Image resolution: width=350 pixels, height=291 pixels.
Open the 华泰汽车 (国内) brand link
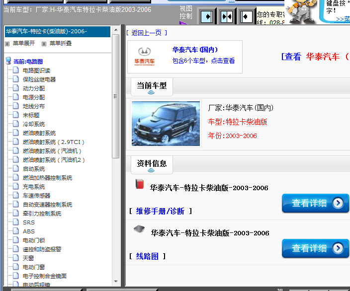pos(195,50)
